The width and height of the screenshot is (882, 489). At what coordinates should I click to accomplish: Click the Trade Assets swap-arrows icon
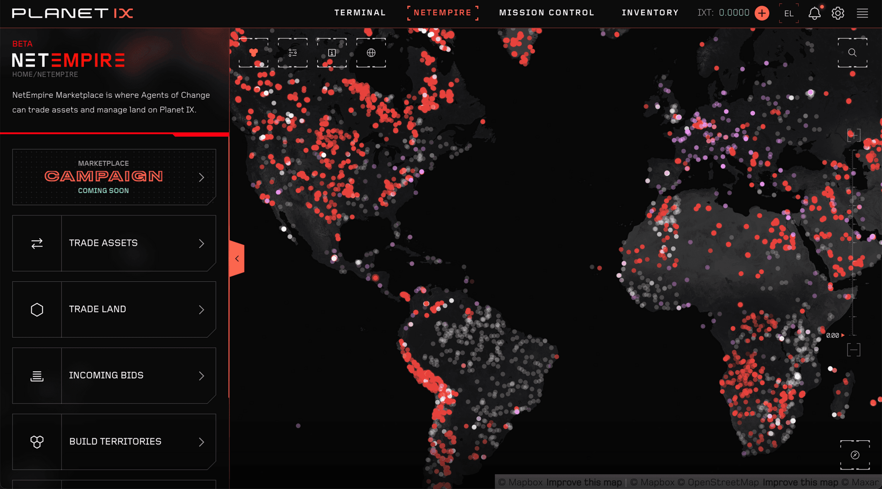37,243
